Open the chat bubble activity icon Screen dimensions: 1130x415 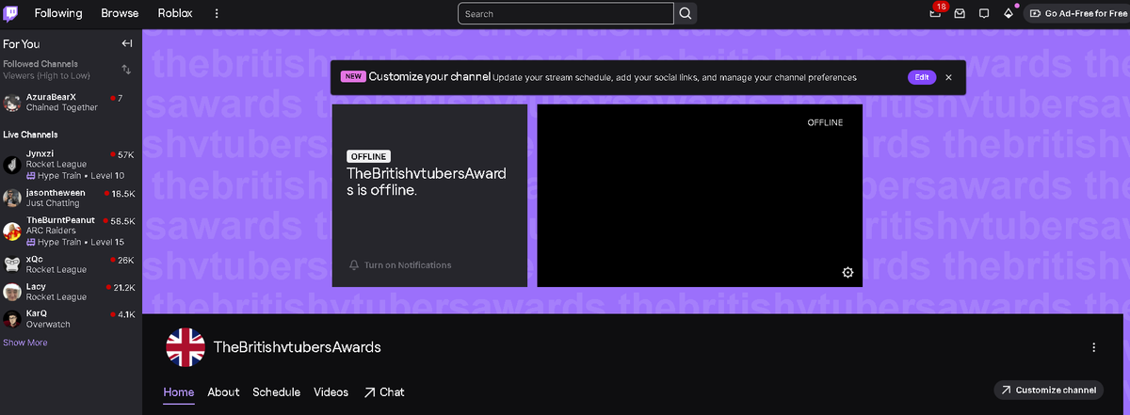(984, 13)
